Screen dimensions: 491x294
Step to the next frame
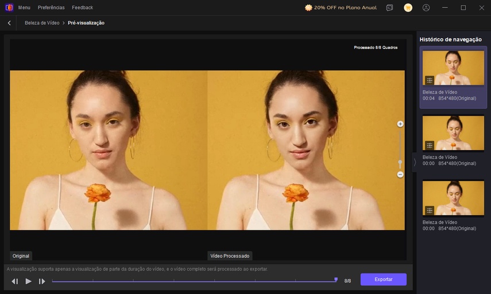(x=42, y=281)
